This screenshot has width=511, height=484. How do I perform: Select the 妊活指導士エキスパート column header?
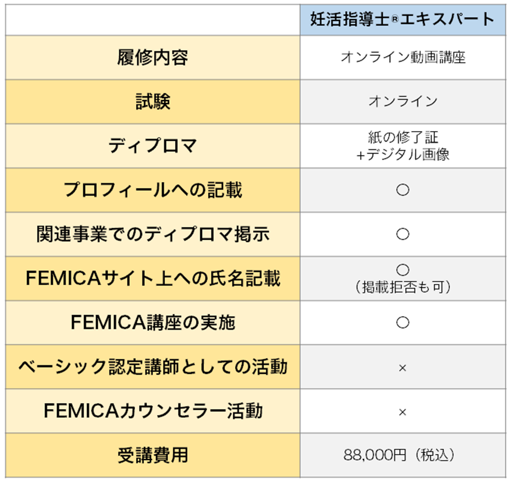click(403, 20)
